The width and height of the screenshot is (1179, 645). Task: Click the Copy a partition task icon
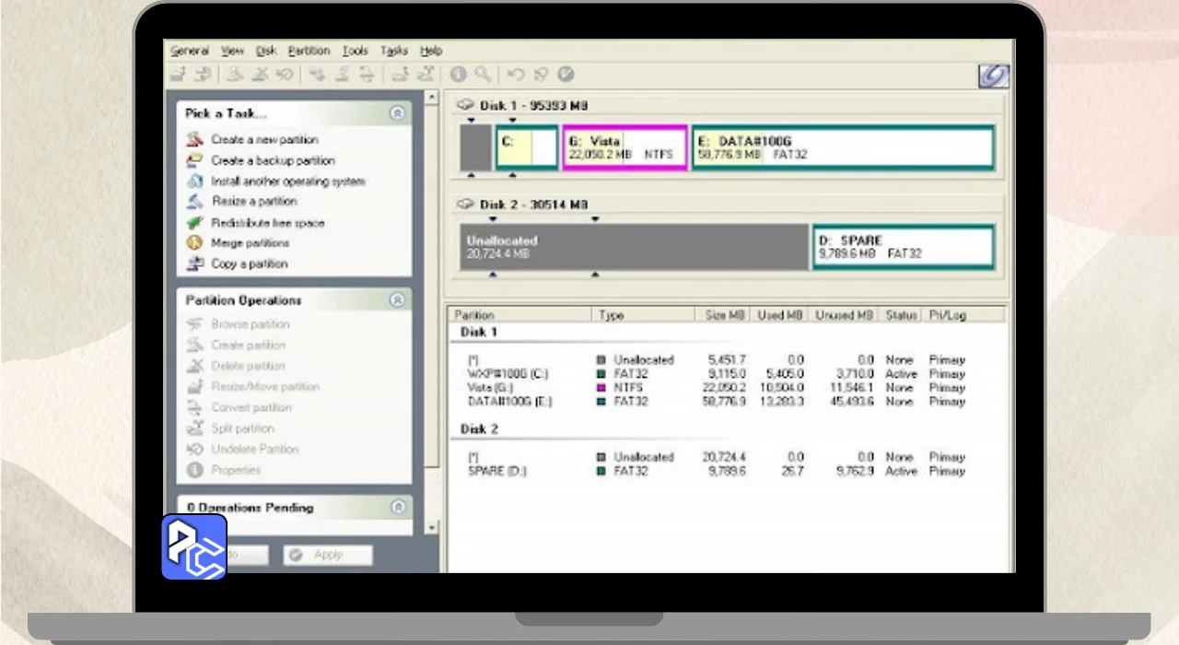pyautogui.click(x=194, y=264)
